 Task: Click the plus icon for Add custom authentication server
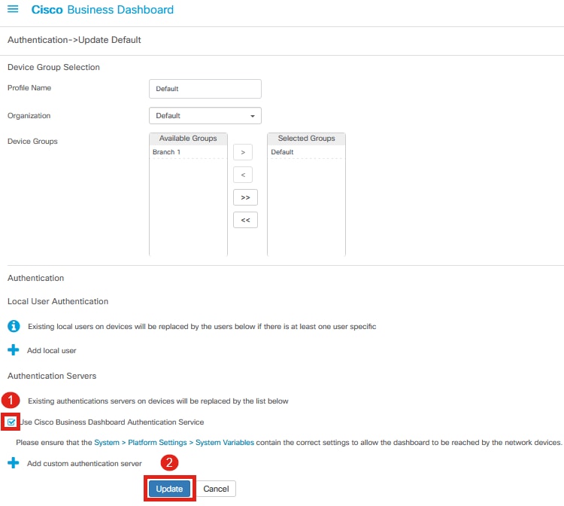tap(14, 463)
